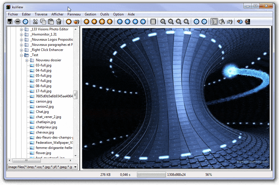The width and height of the screenshot is (279, 185).
Task: Cut with the scissors icon
Action: point(35,22)
